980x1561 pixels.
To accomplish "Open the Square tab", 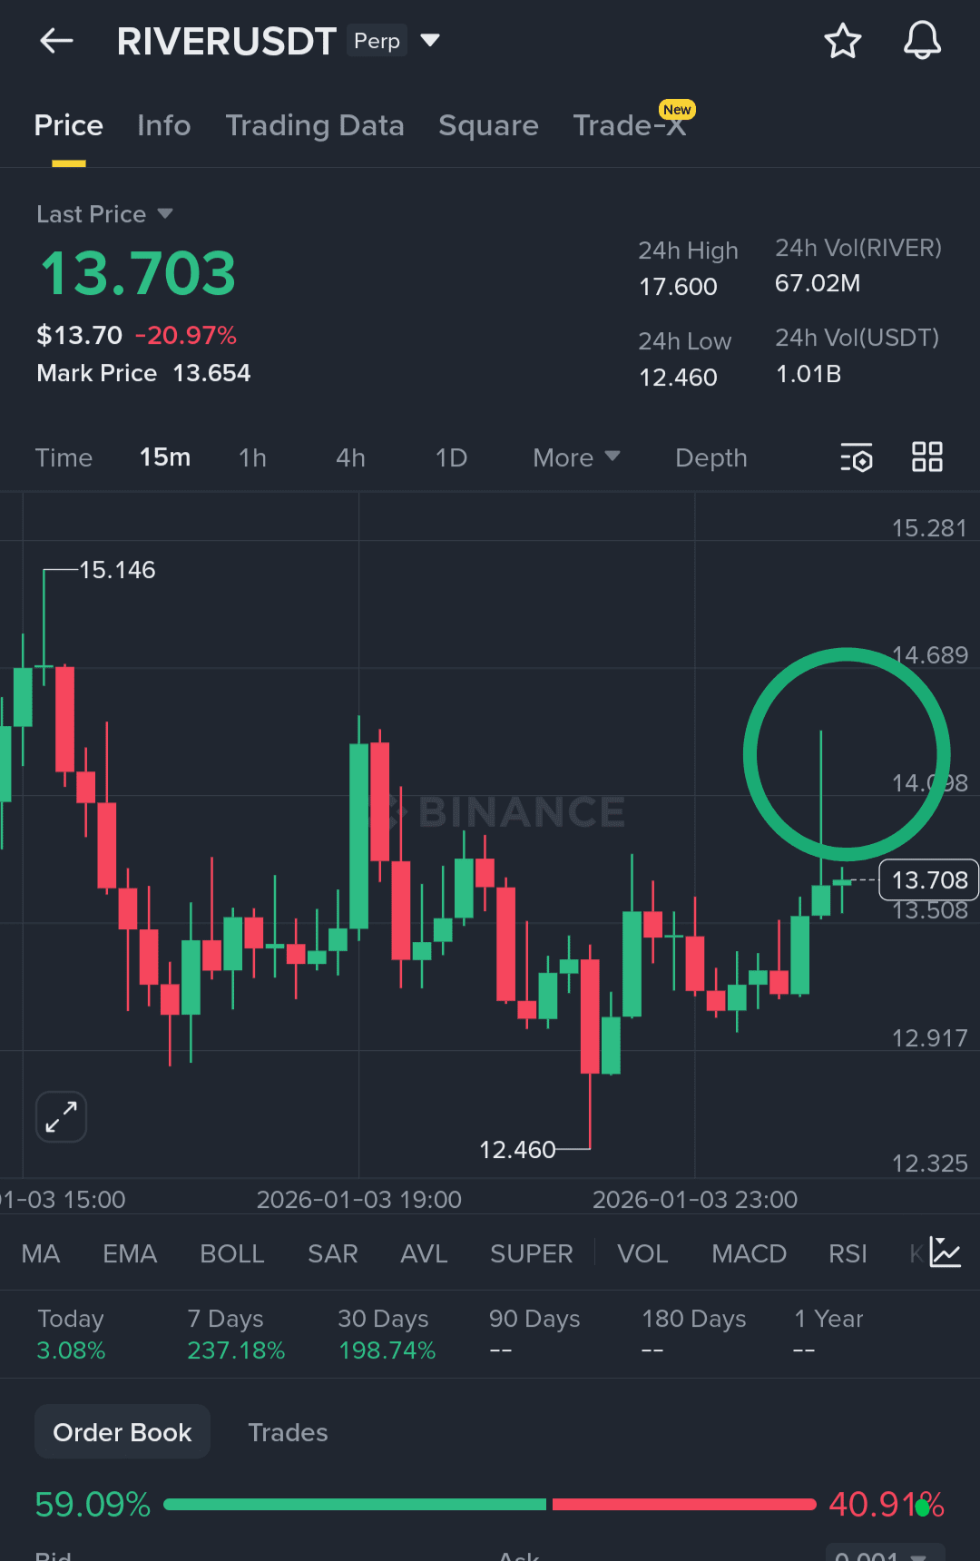I will tap(488, 125).
